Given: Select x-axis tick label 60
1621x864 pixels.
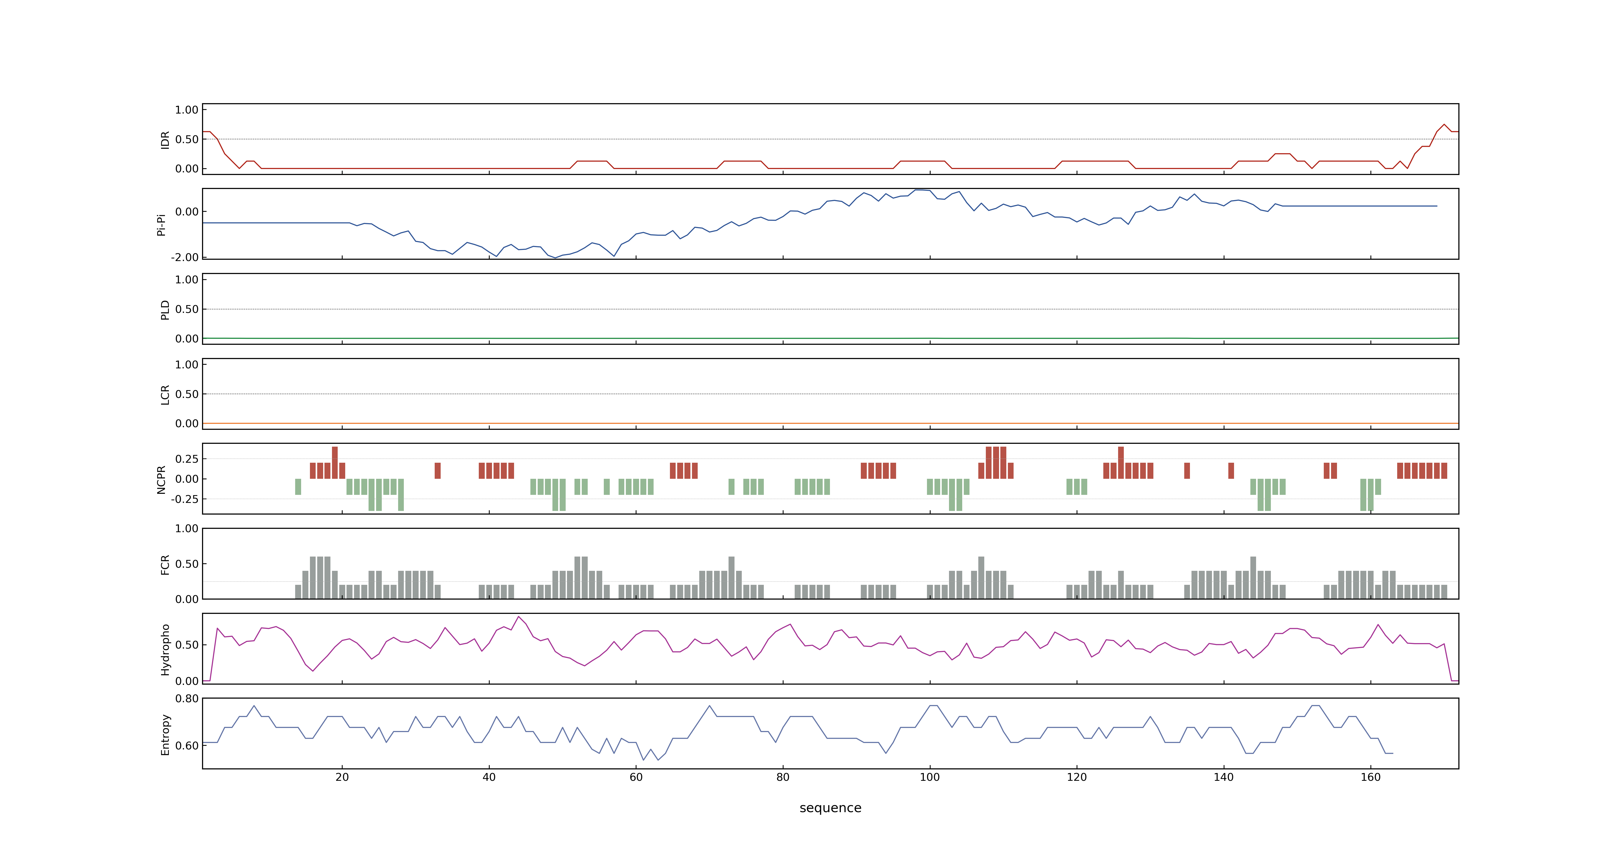Looking at the screenshot, I should tap(636, 777).
